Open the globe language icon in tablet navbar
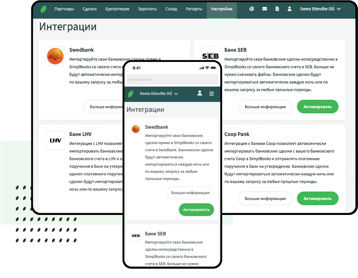The image size is (358, 278). (x=252, y=9)
